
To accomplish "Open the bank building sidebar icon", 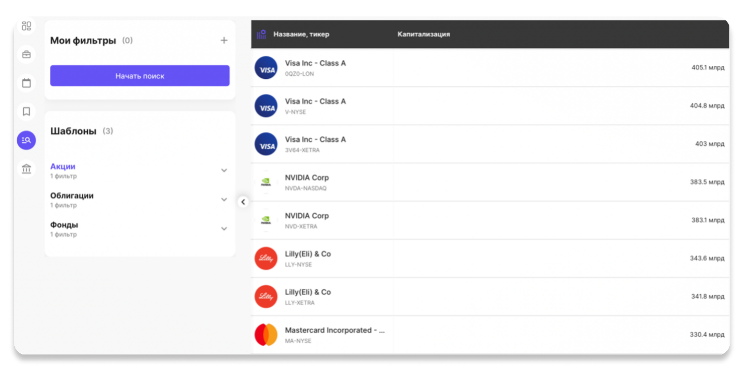I will click(26, 169).
